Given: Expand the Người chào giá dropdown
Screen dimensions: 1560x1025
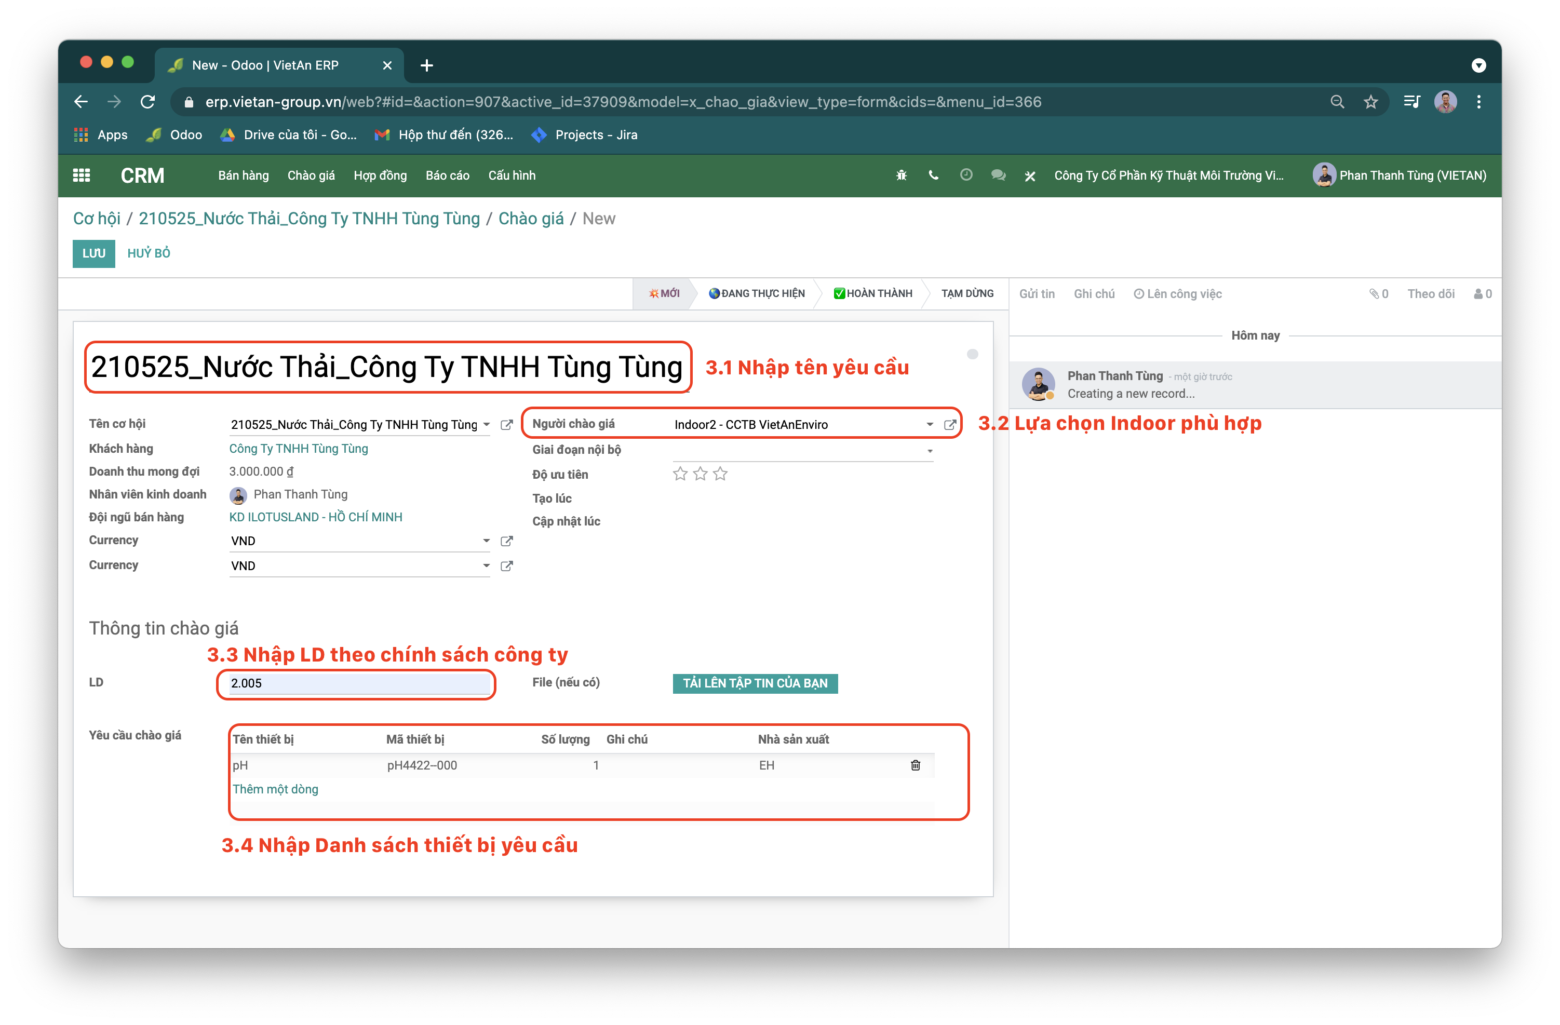Looking at the screenshot, I should (930, 425).
